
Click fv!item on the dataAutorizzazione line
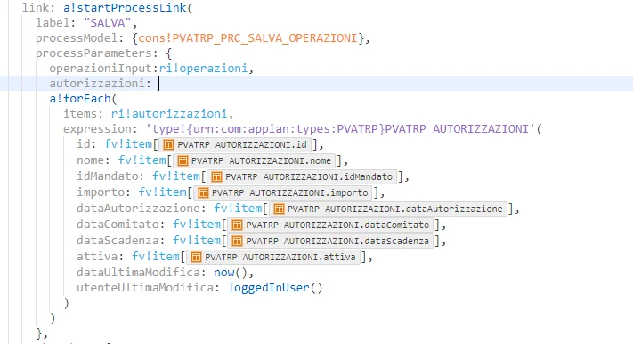pos(238,209)
